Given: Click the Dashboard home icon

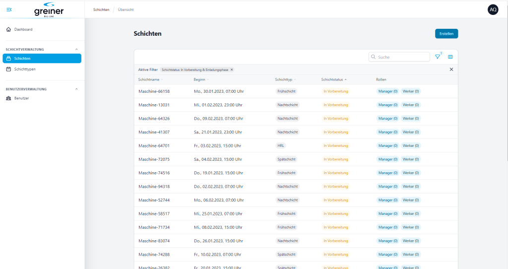Looking at the screenshot, I should tap(8, 29).
